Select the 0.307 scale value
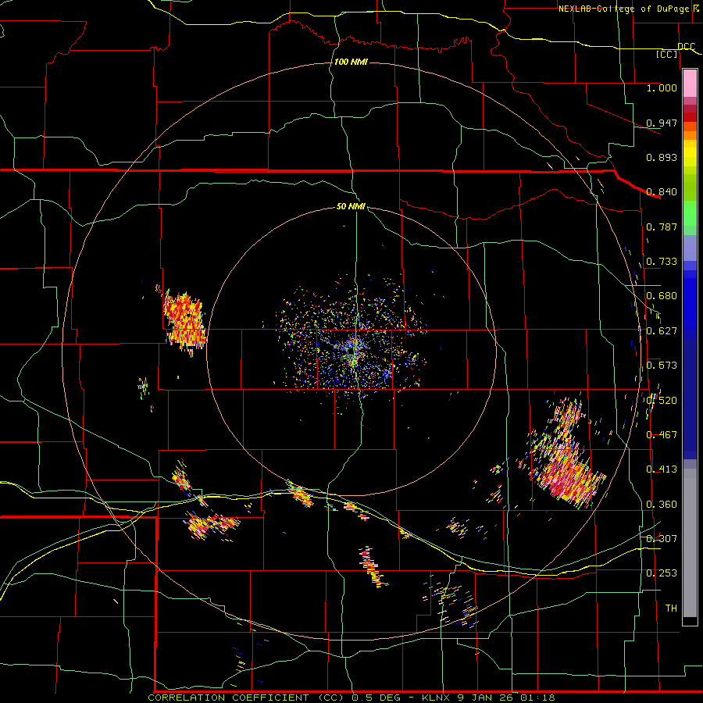Viewport: 703px width, 703px height. 662,538
